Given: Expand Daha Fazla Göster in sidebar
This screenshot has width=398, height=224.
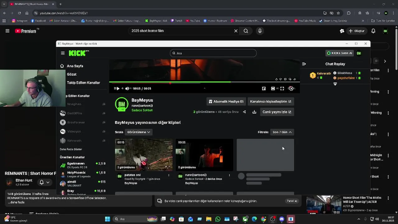Looking at the screenshot, I should point(71,149).
